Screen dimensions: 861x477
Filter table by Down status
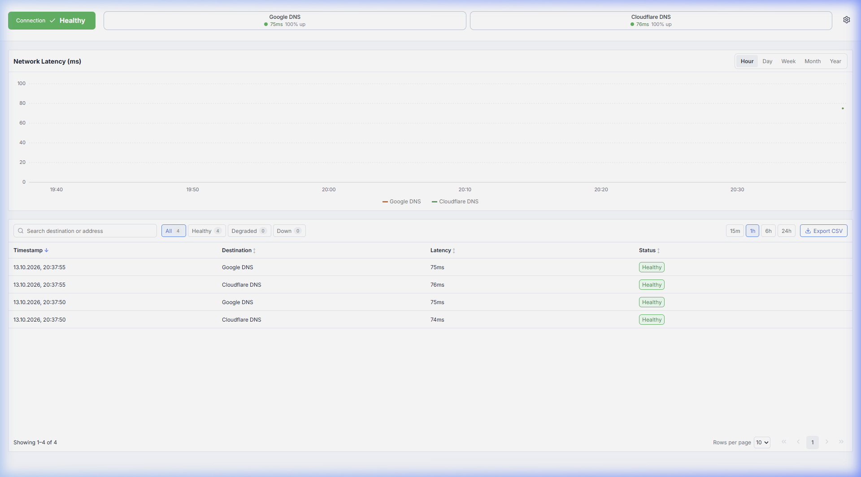289,231
